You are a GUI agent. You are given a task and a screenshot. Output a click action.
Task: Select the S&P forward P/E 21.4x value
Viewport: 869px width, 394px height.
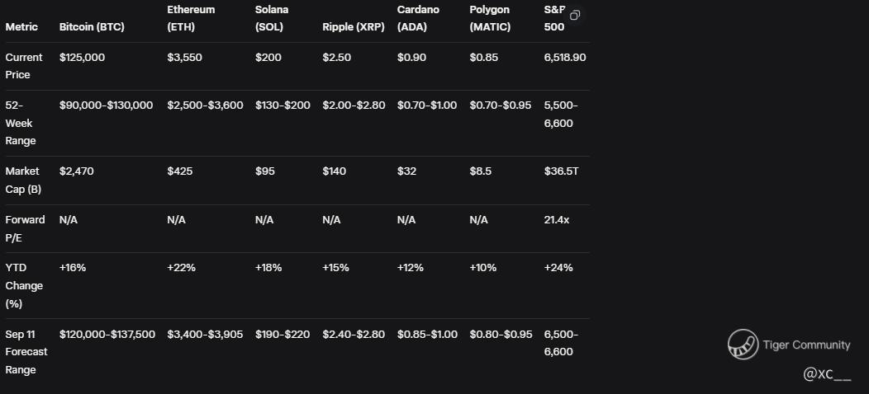tap(557, 220)
